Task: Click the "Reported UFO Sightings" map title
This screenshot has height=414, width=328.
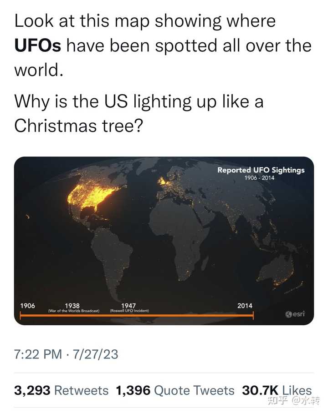Action: 261,170
